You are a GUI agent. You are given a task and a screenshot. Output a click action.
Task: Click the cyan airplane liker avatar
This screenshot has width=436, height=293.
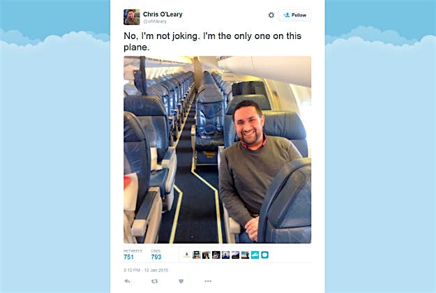pos(255,255)
